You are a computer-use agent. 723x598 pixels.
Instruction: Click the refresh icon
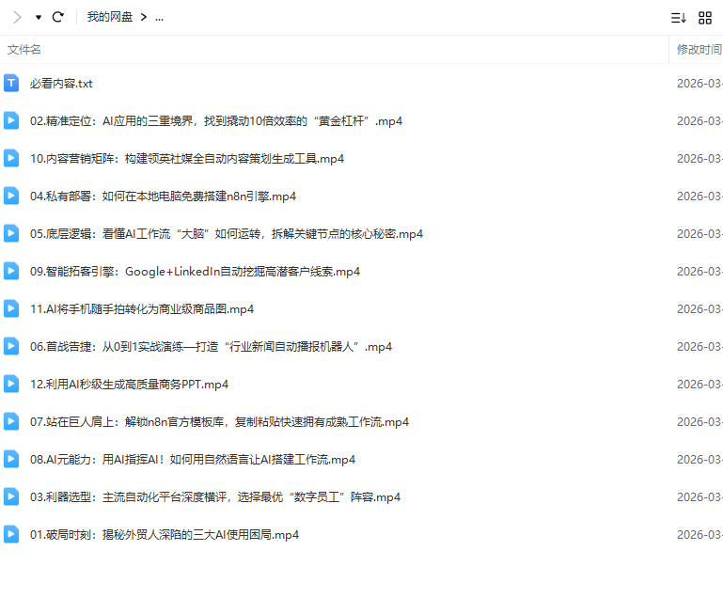58,17
